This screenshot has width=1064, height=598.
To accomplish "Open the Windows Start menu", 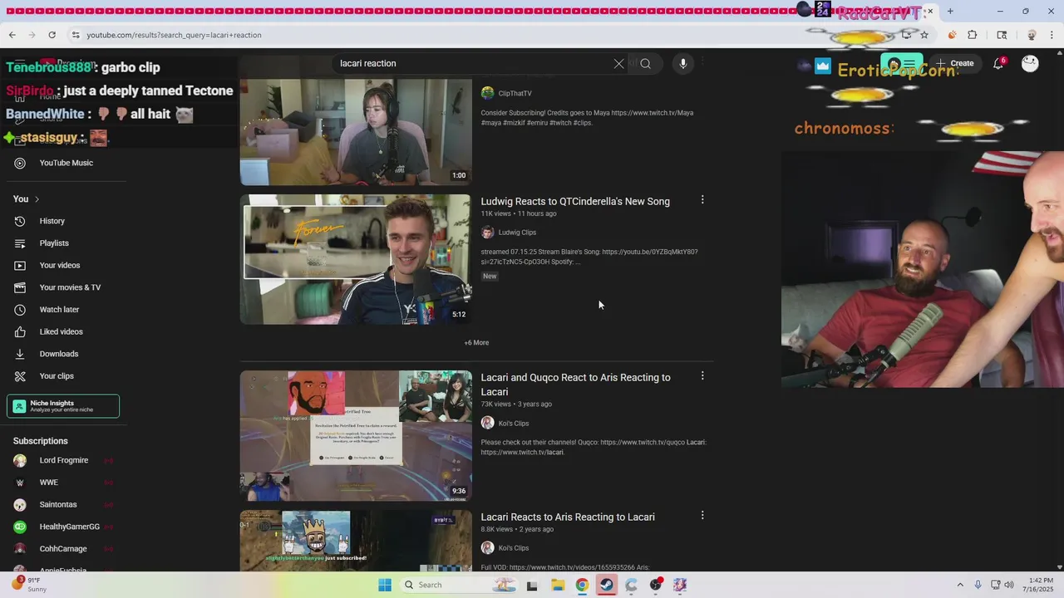I will click(384, 585).
